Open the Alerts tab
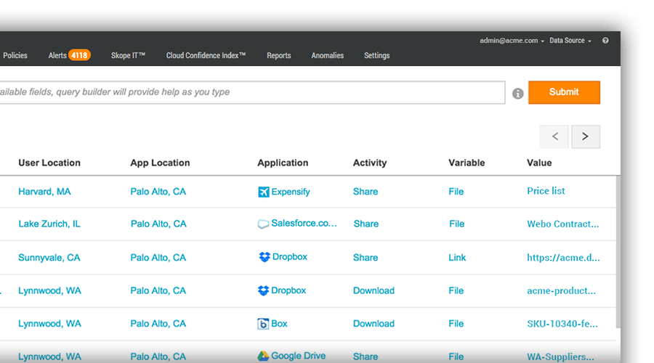Viewport: 654px width, 363px height. click(x=69, y=55)
